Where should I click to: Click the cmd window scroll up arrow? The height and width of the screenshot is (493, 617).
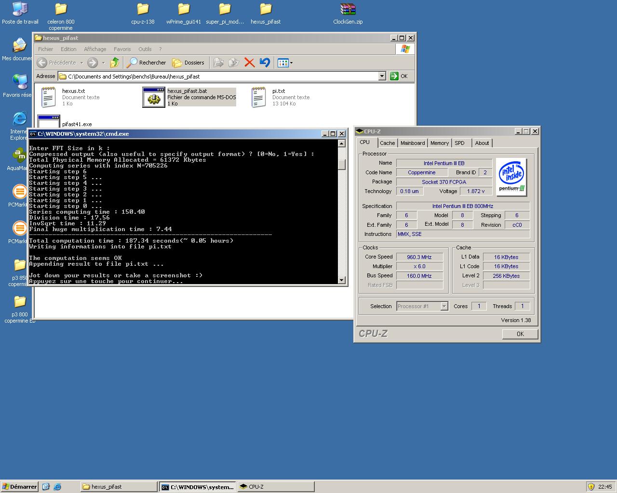click(x=342, y=143)
